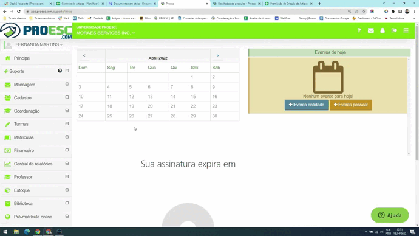The width and height of the screenshot is (419, 236).
Task: Click the logout arrow icon in header
Action: coord(394,30)
